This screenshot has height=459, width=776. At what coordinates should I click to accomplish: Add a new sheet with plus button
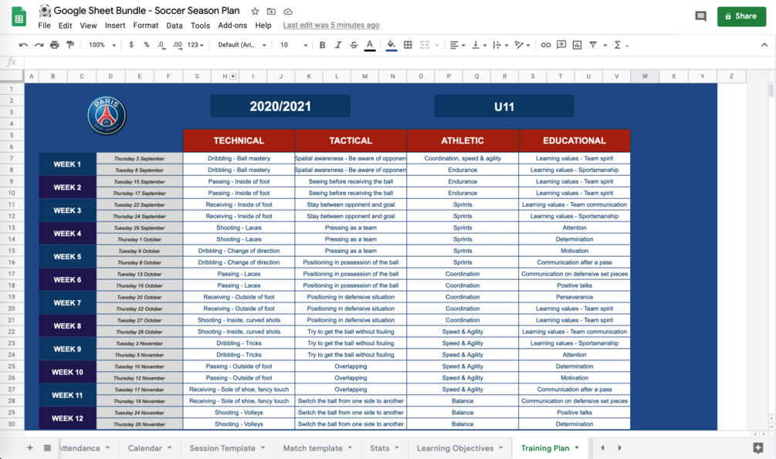tap(29, 447)
